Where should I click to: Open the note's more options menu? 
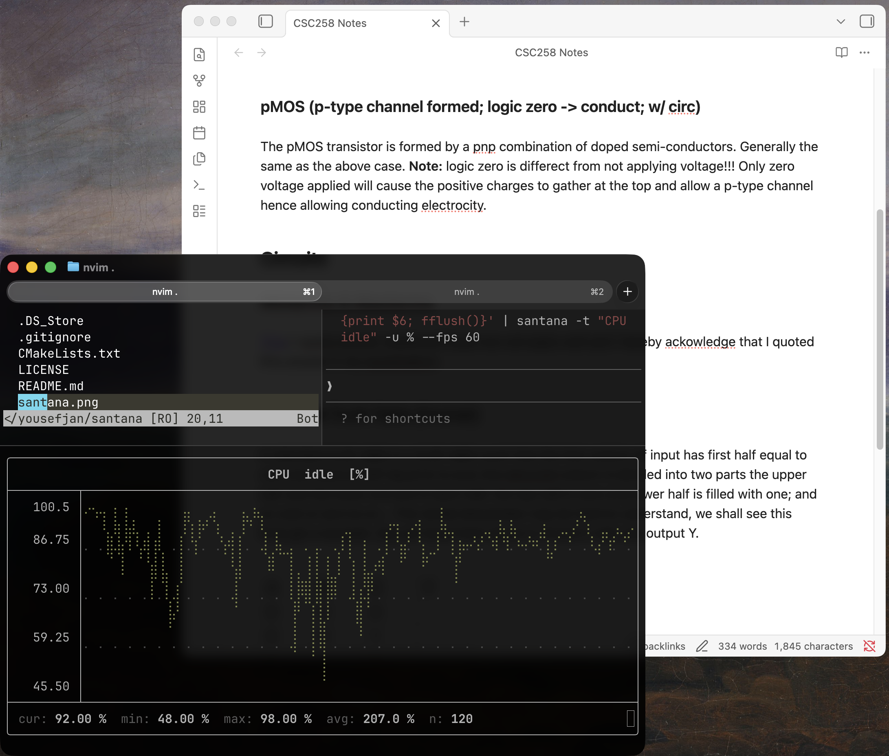[864, 52]
